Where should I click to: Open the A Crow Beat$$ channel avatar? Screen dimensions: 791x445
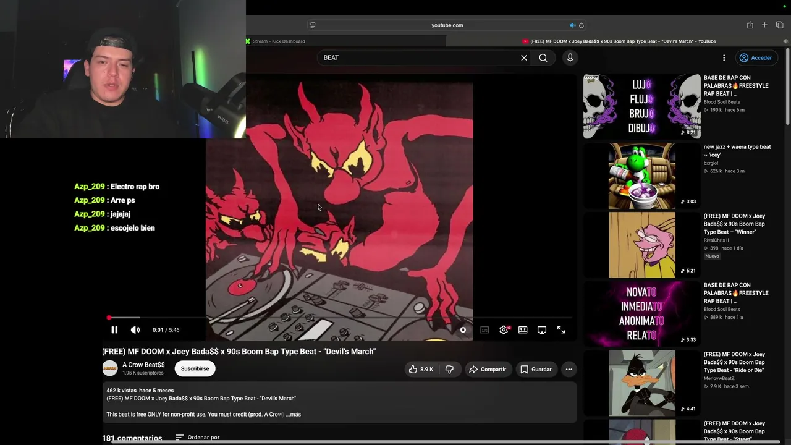pos(110,368)
